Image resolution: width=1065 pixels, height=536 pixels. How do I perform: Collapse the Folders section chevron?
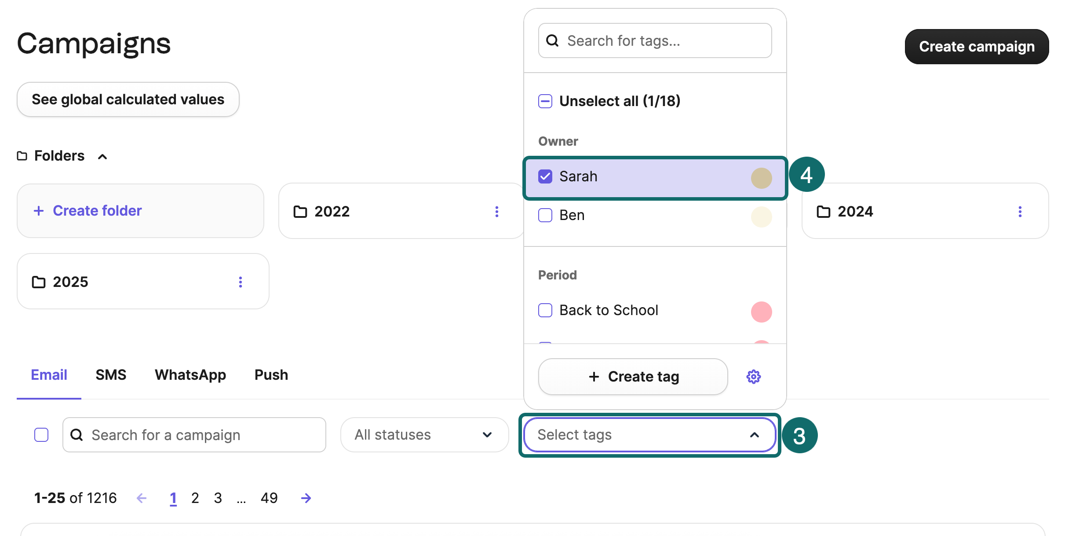click(102, 157)
